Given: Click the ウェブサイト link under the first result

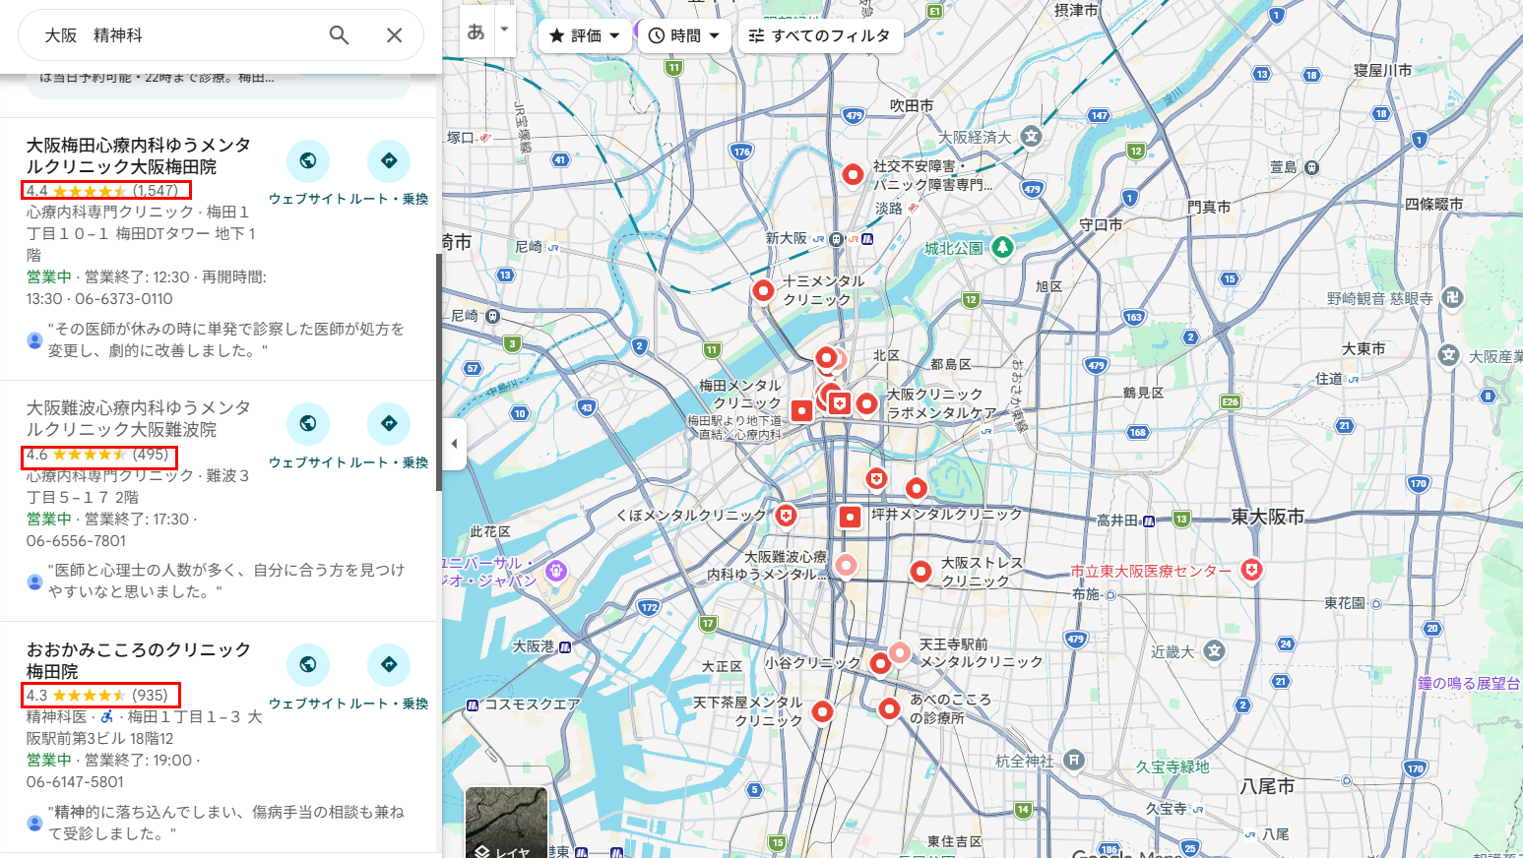Looking at the screenshot, I should [x=307, y=198].
